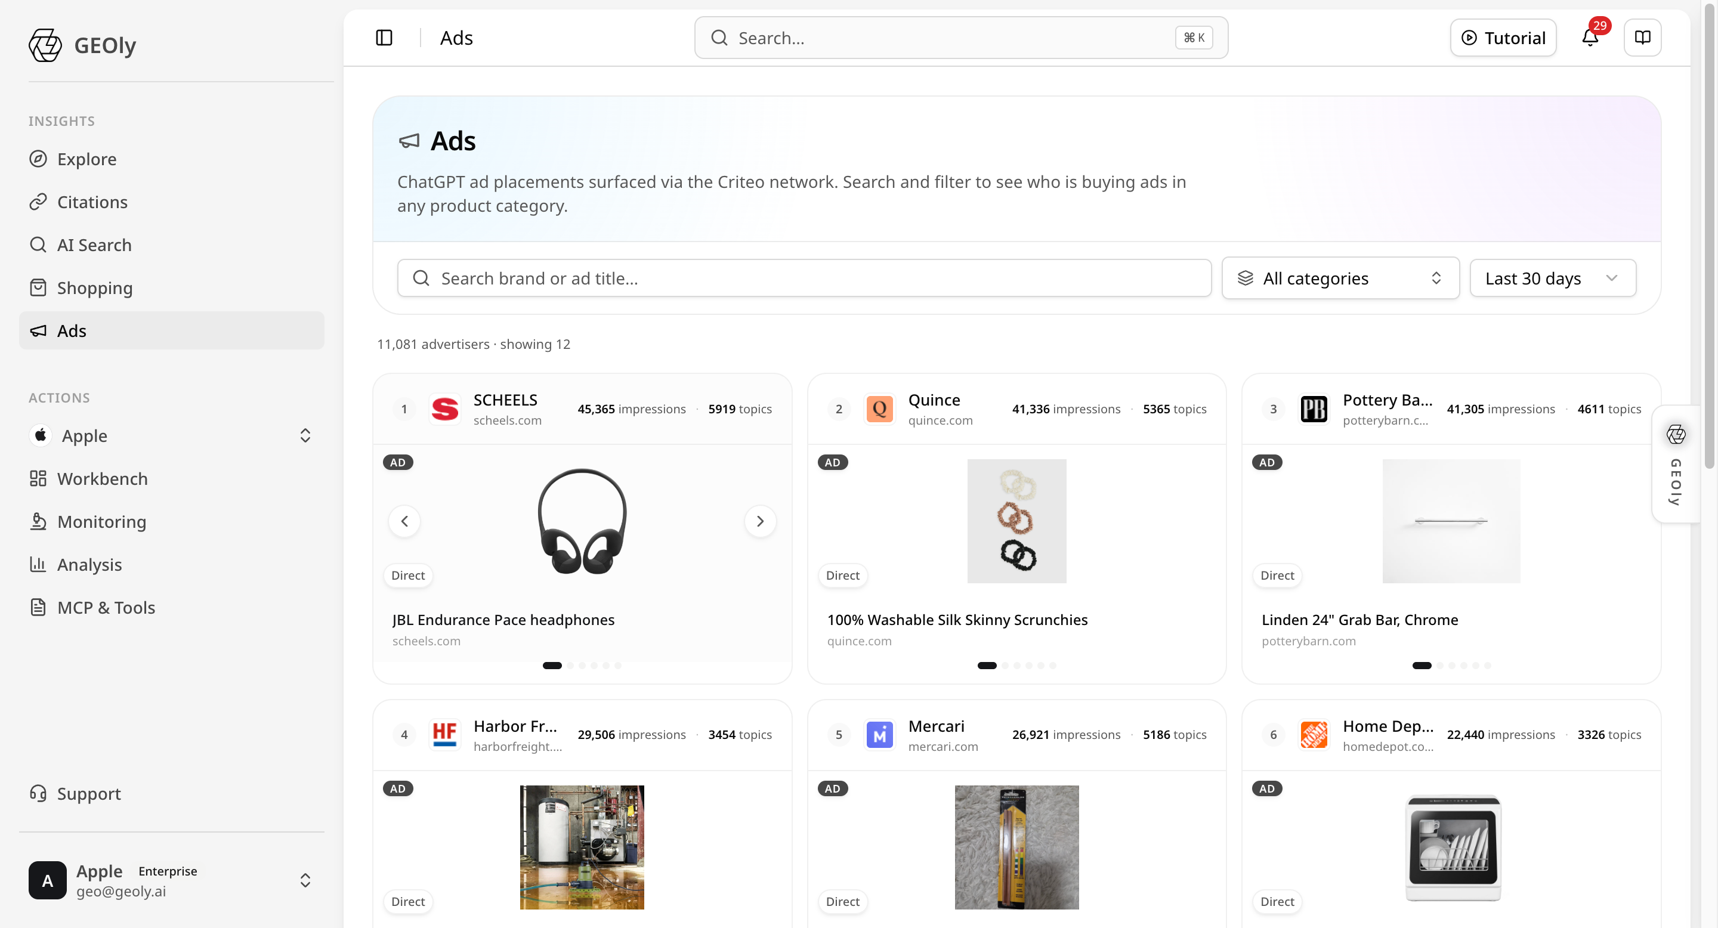
Task: Click the silk scrunchies ad image
Action: point(1016,521)
